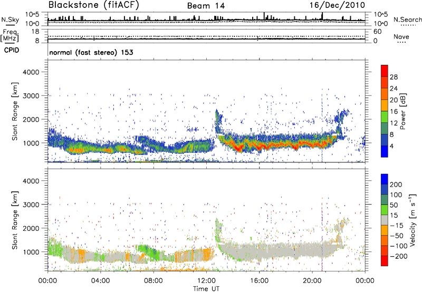Click the "18" tick on the frequency axis
The image size is (422, 292).
pyautogui.click(x=35, y=32)
